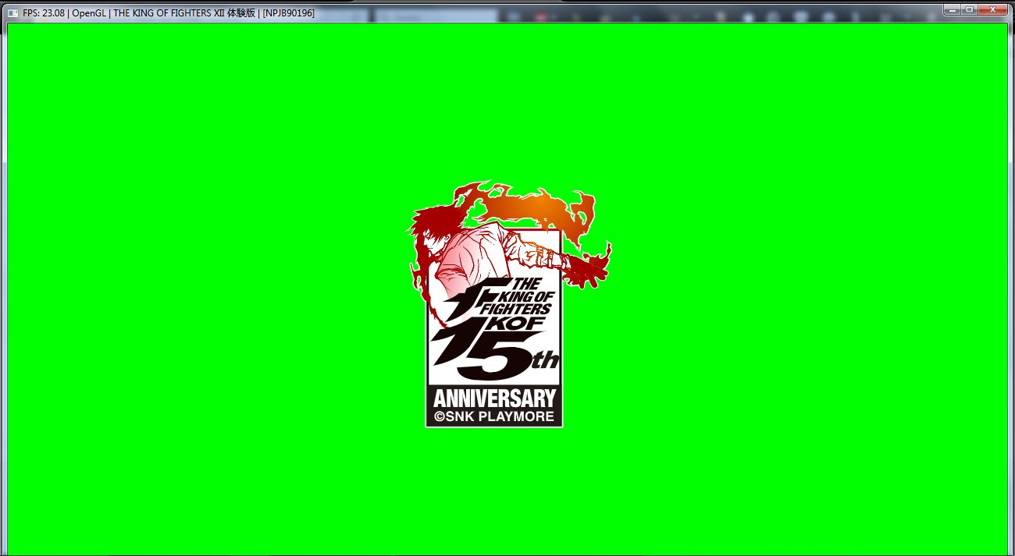The width and height of the screenshot is (1015, 556).
Task: Minimize the game window
Action: click(953, 9)
